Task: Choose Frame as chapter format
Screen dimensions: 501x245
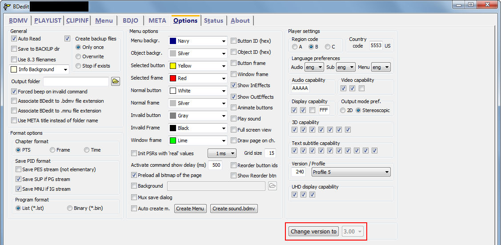Action: [x=52, y=150]
